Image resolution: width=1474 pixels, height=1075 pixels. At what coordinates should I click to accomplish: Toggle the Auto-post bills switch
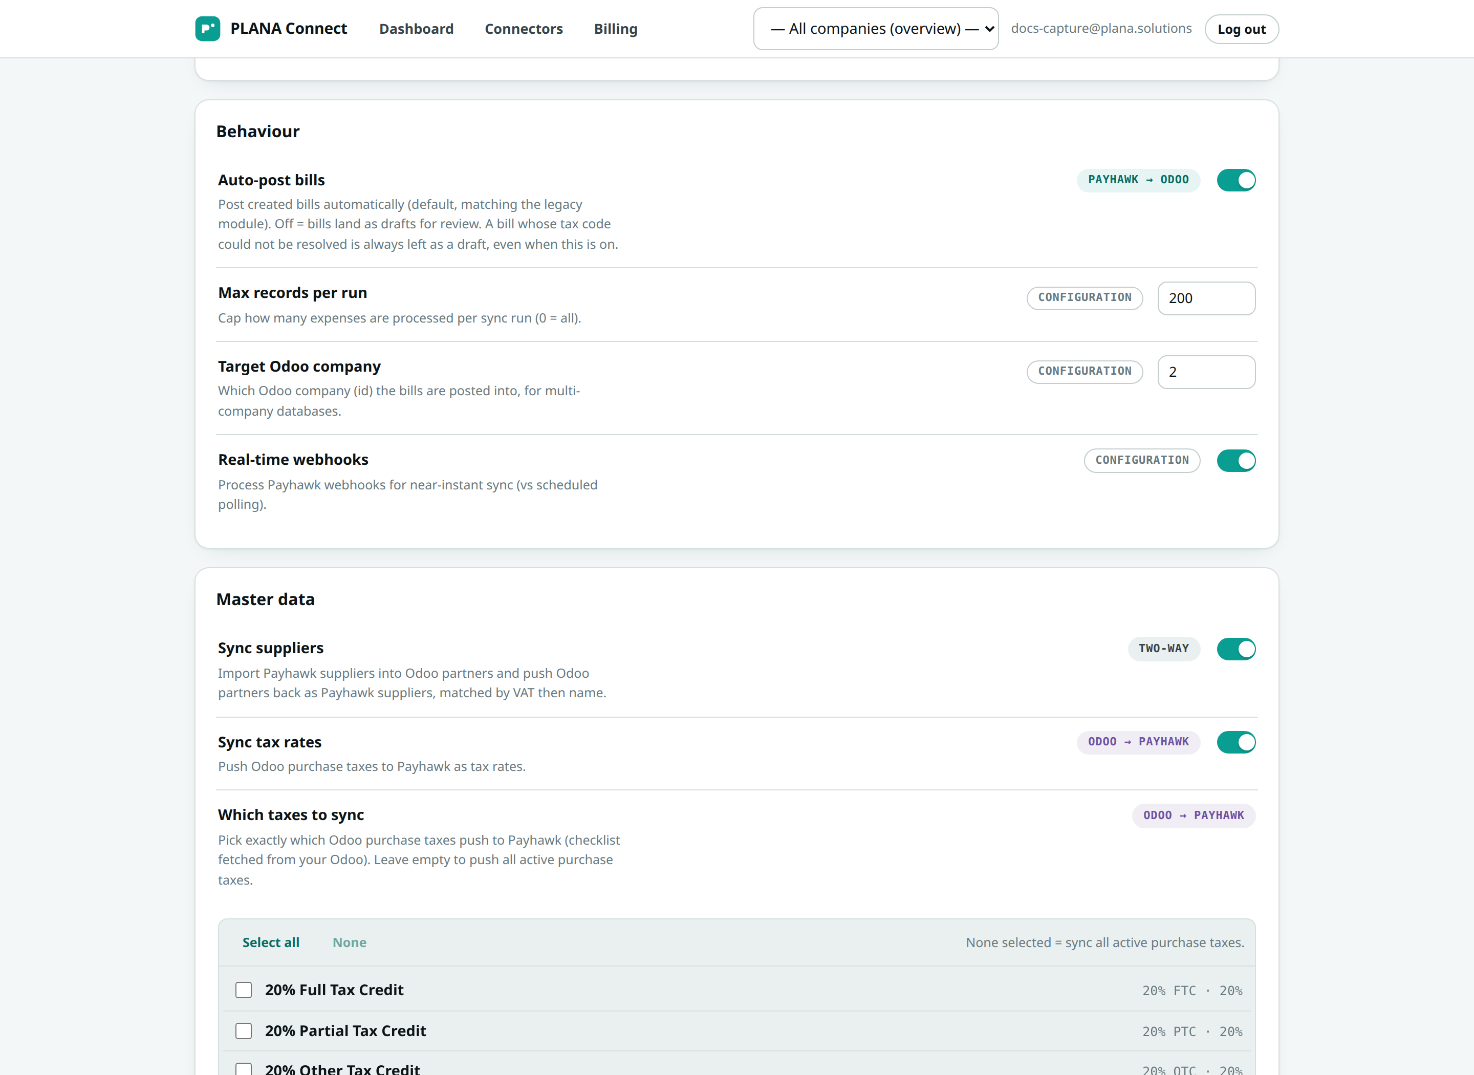(x=1236, y=180)
